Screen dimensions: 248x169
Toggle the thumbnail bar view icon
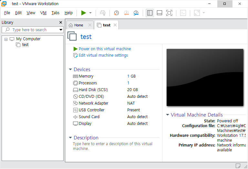[160, 13]
